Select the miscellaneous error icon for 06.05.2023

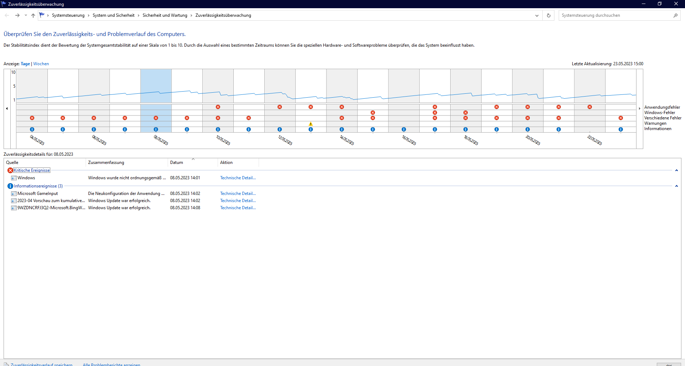coord(94,118)
